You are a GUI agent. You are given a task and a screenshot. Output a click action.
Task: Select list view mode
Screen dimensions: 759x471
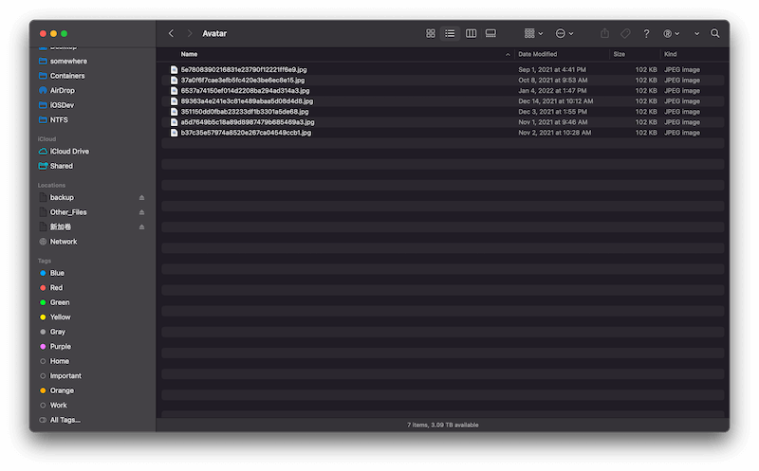point(450,33)
